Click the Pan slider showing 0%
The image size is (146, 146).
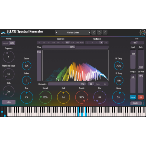coord(137,43)
